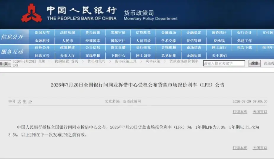The height and width of the screenshot is (159, 274).
Task: Open 意见征集 menu item
Action: (168, 56)
